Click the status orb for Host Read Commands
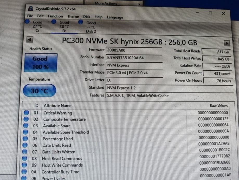This screenshot has height=180, width=239. point(24,158)
